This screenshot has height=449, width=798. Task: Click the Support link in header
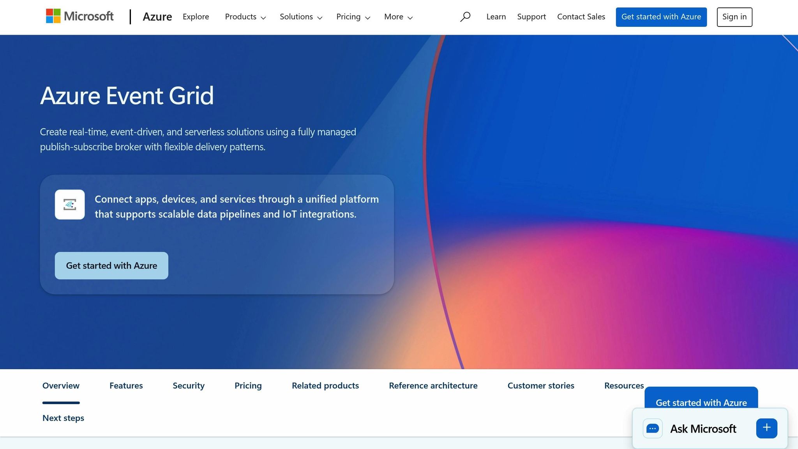(531, 16)
